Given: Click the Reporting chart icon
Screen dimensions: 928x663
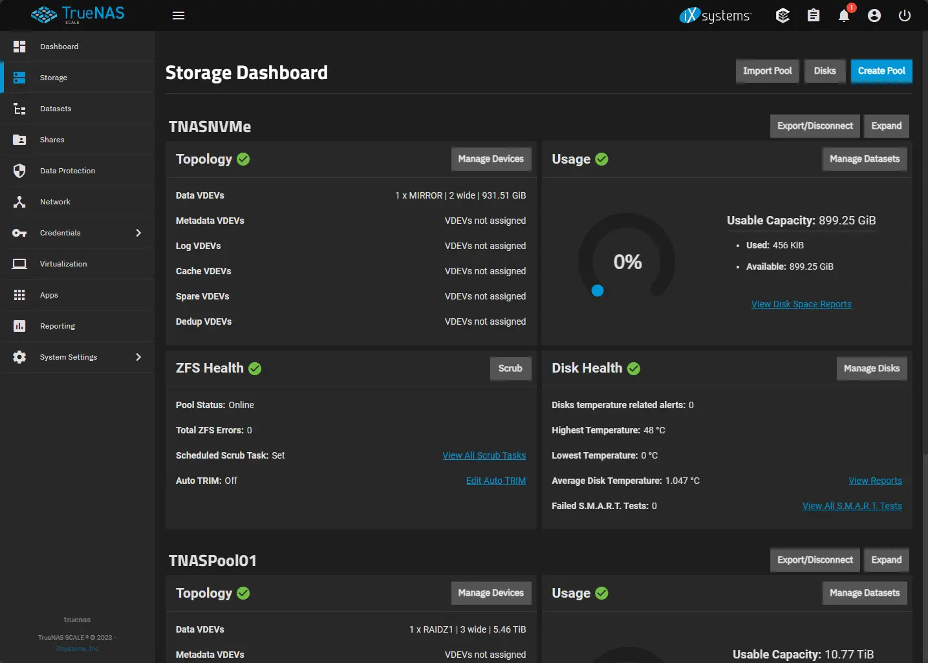Looking at the screenshot, I should pos(19,326).
